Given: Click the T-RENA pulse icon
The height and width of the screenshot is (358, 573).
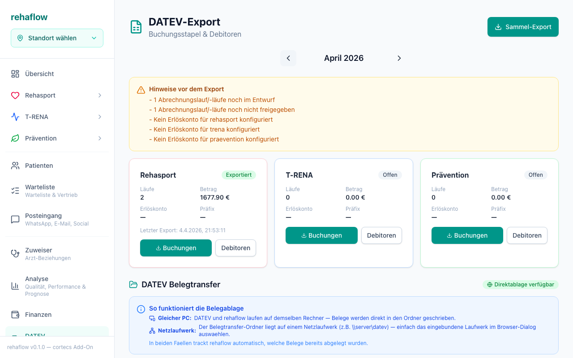Looking at the screenshot, I should pos(15,116).
